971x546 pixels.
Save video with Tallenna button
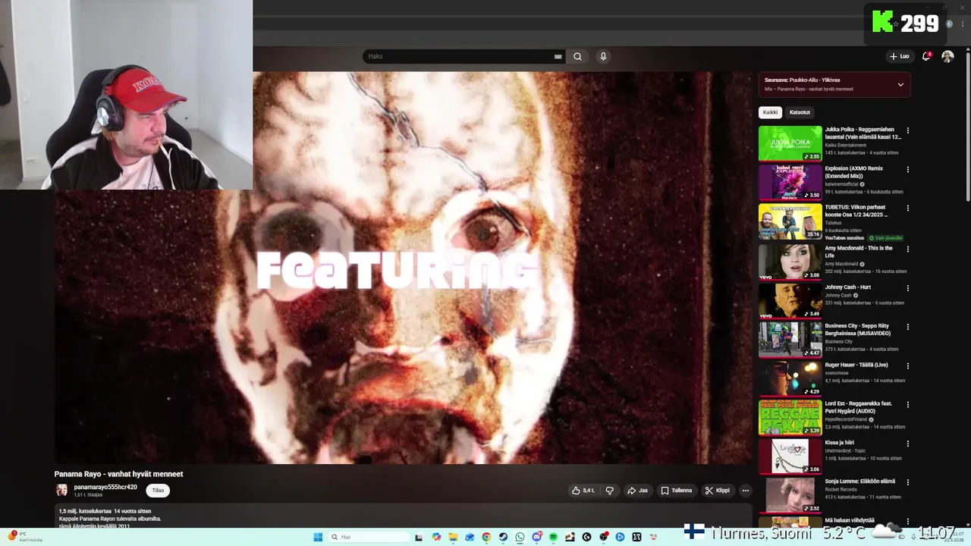[x=676, y=491]
